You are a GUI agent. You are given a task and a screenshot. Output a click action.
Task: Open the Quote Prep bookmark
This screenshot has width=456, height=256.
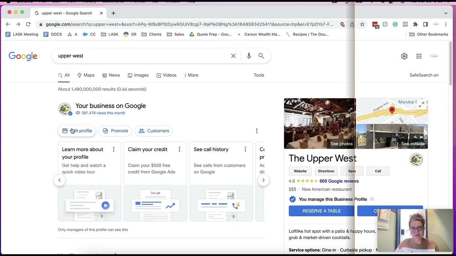[210, 34]
